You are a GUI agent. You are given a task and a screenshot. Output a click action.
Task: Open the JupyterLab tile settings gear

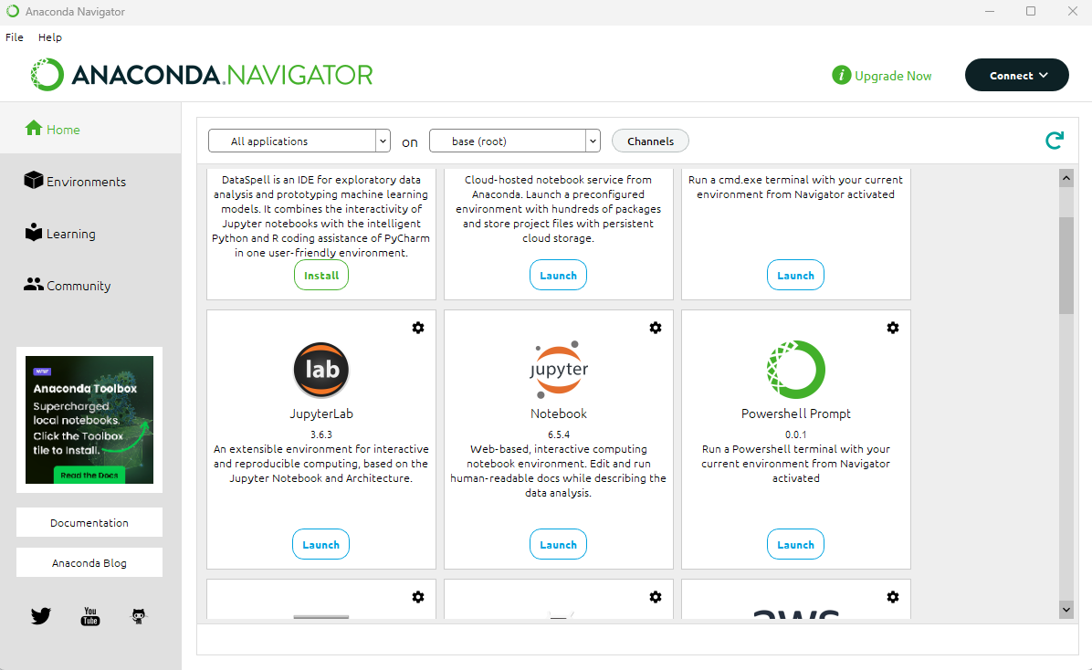click(418, 328)
